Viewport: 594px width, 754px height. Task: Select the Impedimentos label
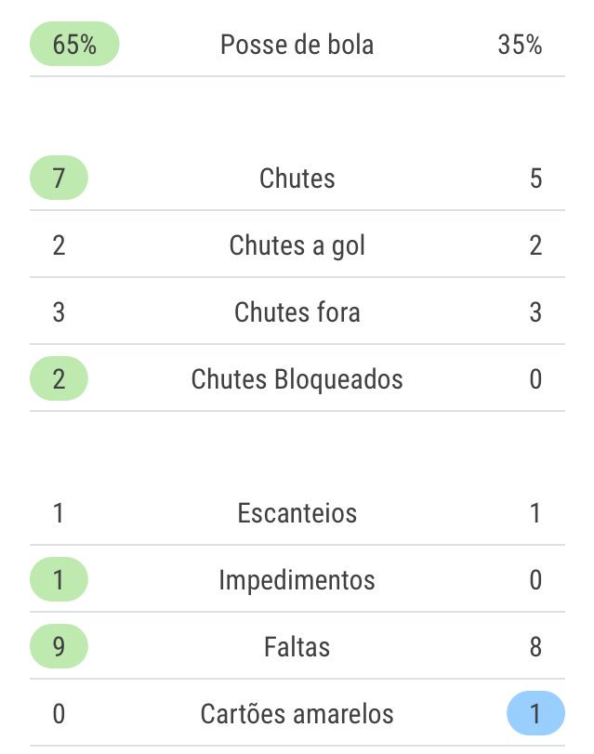(297, 580)
